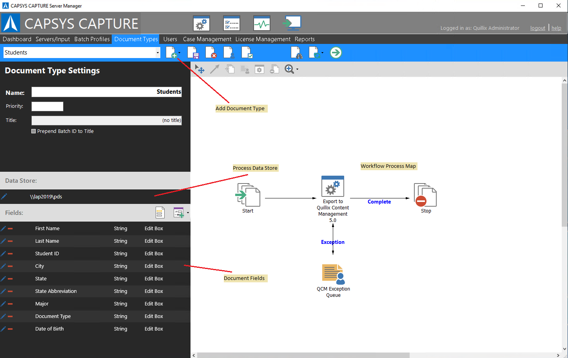Switch to Servers/Input tab
This screenshot has width=568, height=358.
(x=53, y=39)
